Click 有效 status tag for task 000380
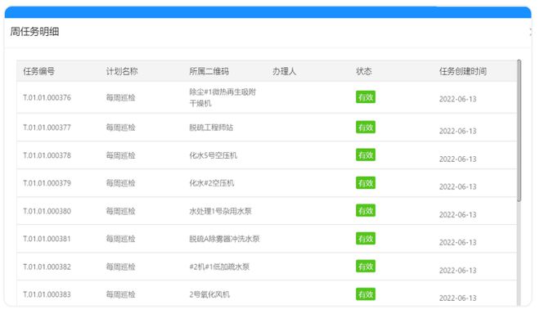 point(366,211)
